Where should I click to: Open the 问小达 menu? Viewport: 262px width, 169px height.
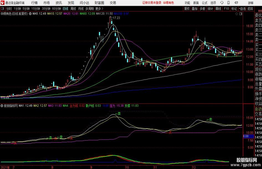click(x=84, y=3)
